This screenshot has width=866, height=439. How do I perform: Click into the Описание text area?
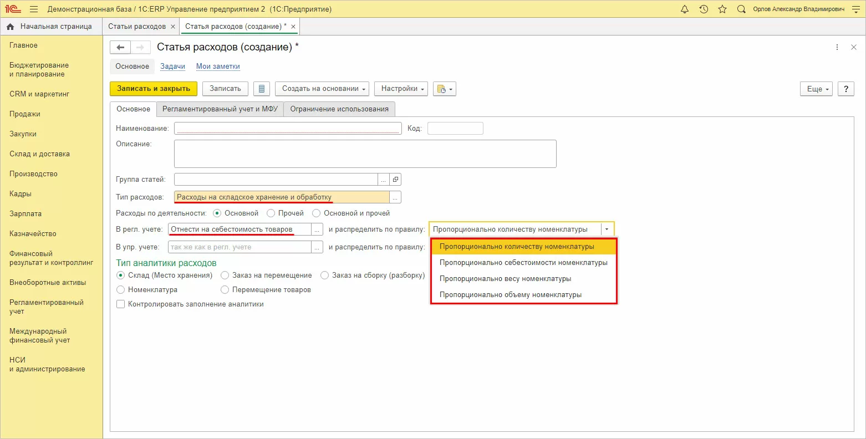[x=365, y=154]
